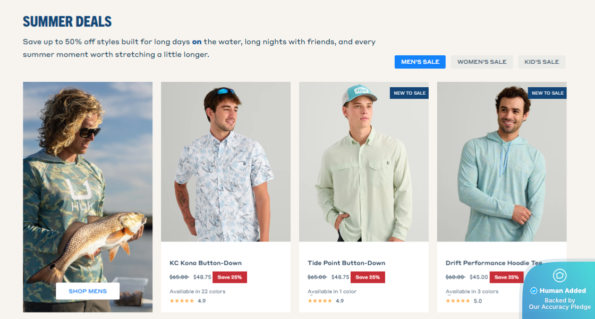Click star rating under Tide Point Button-Down
Image resolution: width=595 pixels, height=319 pixels.
point(320,301)
